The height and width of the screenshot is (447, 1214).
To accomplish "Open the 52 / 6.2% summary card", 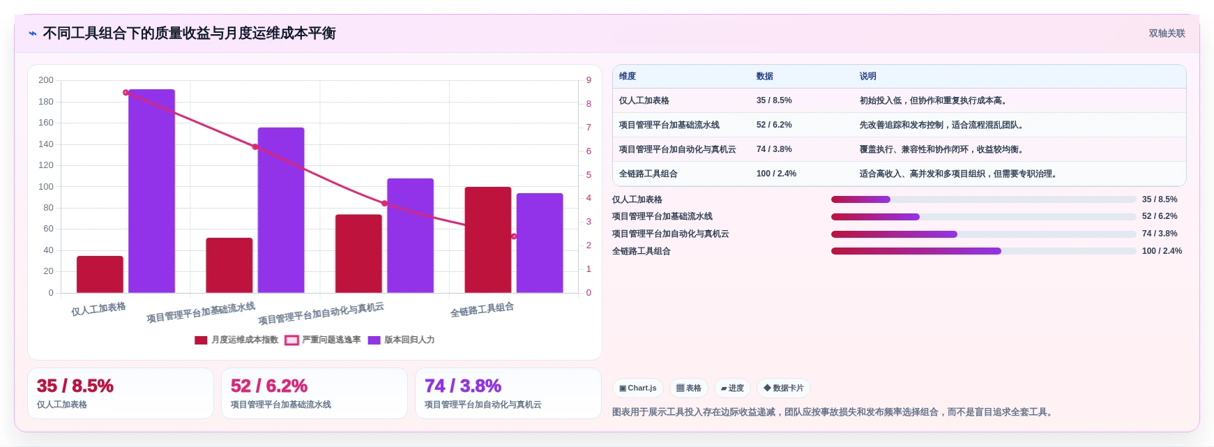I will (314, 393).
